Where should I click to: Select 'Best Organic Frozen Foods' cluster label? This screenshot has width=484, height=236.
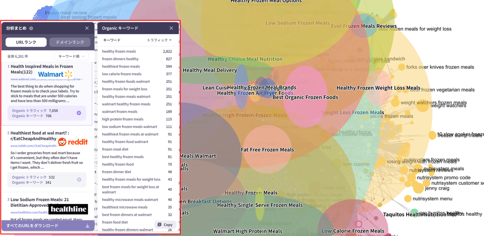(x=305, y=97)
